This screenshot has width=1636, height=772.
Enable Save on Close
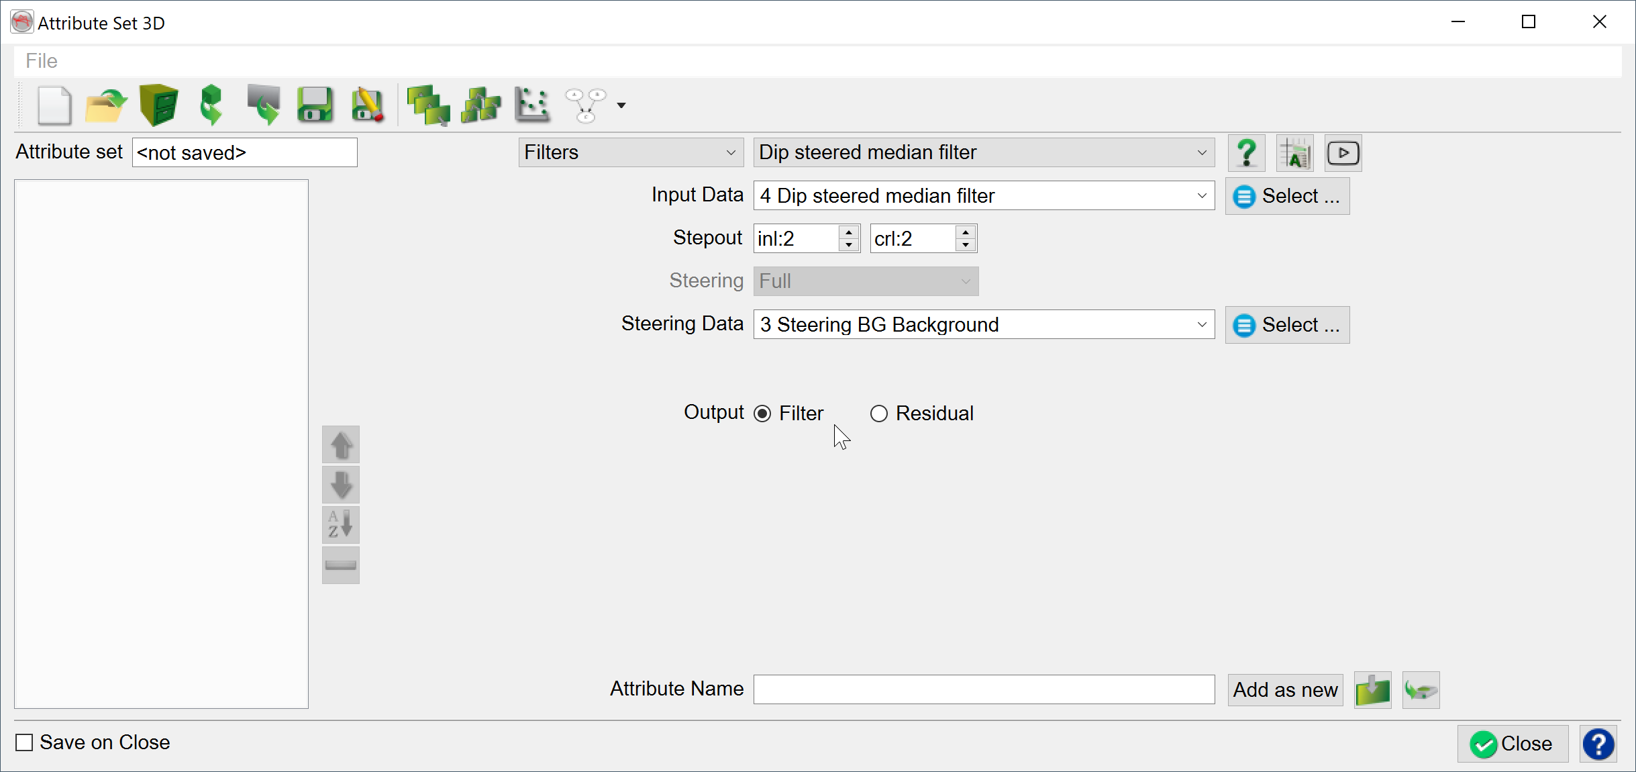pyautogui.click(x=24, y=742)
